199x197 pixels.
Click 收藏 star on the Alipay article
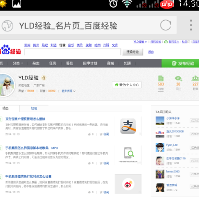(104, 134)
